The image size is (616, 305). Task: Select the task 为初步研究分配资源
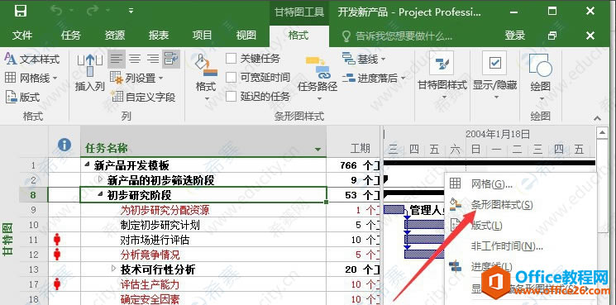165,210
